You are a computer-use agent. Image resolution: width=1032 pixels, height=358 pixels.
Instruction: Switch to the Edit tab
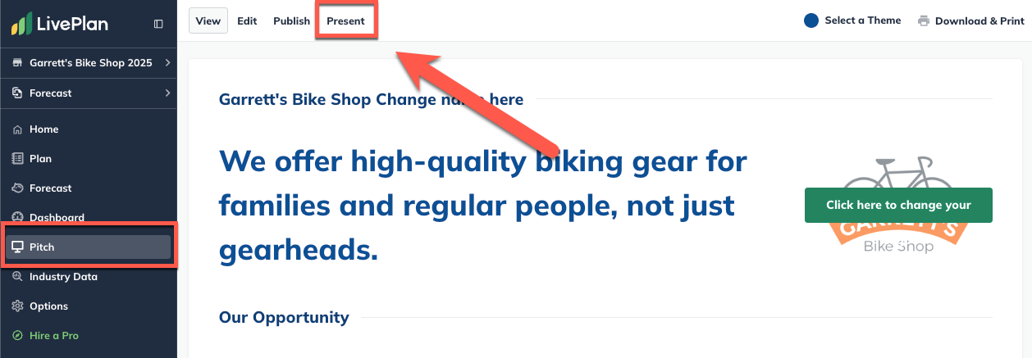(247, 21)
